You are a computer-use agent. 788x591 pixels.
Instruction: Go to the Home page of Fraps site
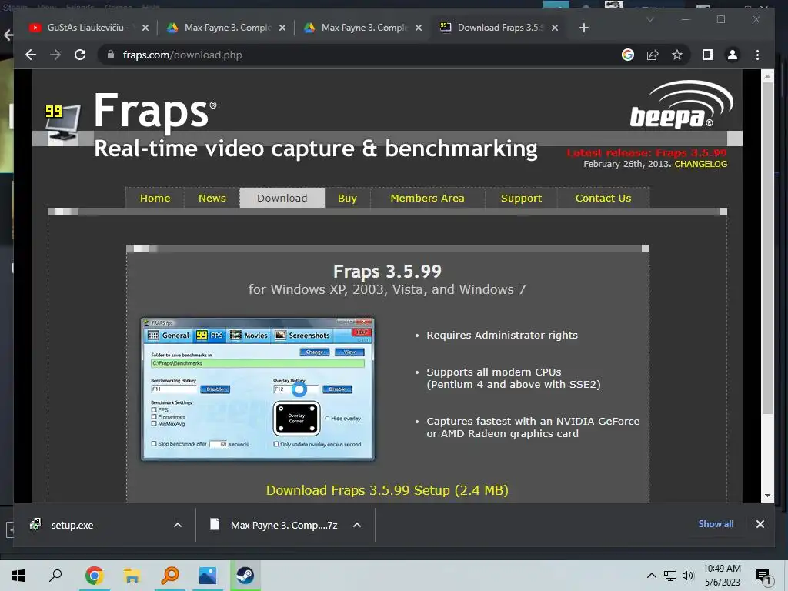click(x=155, y=198)
